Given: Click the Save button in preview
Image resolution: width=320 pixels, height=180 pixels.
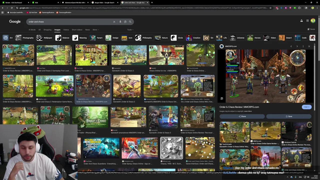Looking at the screenshot, I should pos(289,116).
